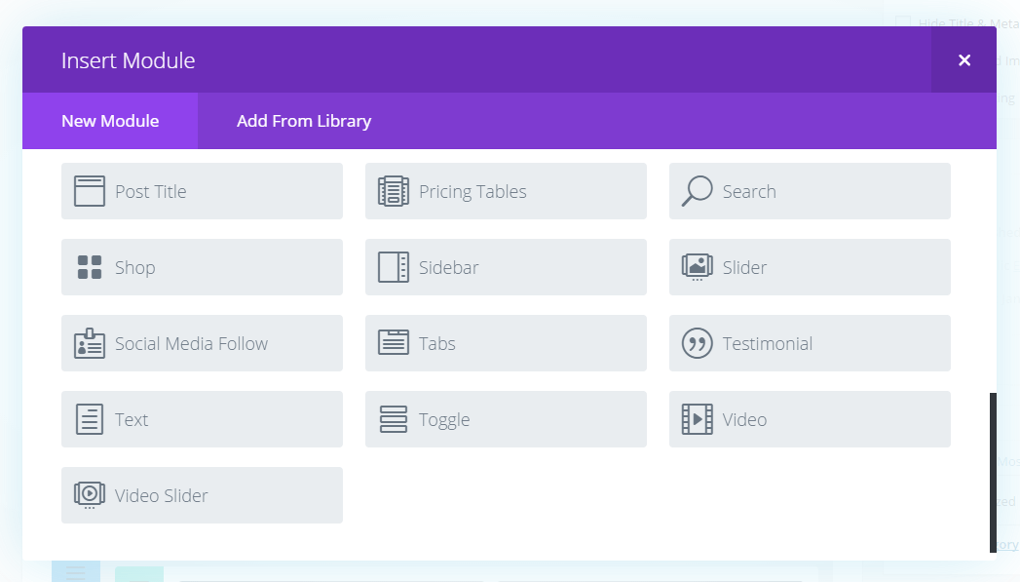
Task: Click the Video Slider play icon
Action: tap(89, 495)
